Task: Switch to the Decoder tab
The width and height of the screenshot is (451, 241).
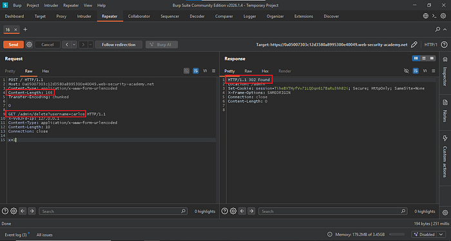Action: point(197,16)
